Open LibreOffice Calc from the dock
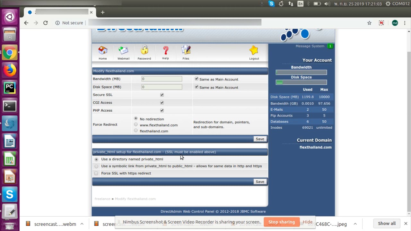411x231 pixels. tap(10, 159)
